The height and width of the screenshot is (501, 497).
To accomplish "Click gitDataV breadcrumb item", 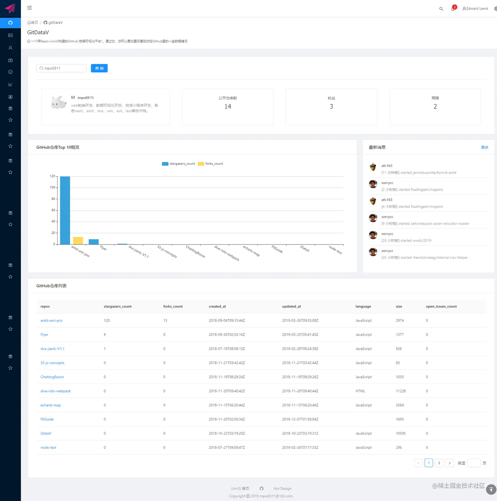I will (x=53, y=23).
